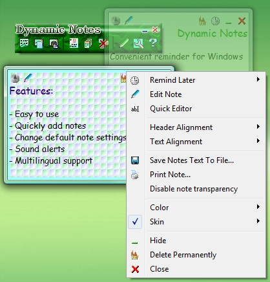270x282 pixels.
Task: Select Edit Note menu entry
Action: click(x=196, y=94)
